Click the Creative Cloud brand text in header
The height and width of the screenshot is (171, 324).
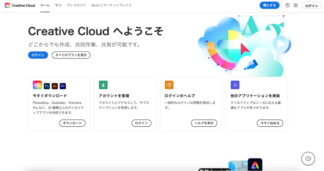click(x=23, y=5)
